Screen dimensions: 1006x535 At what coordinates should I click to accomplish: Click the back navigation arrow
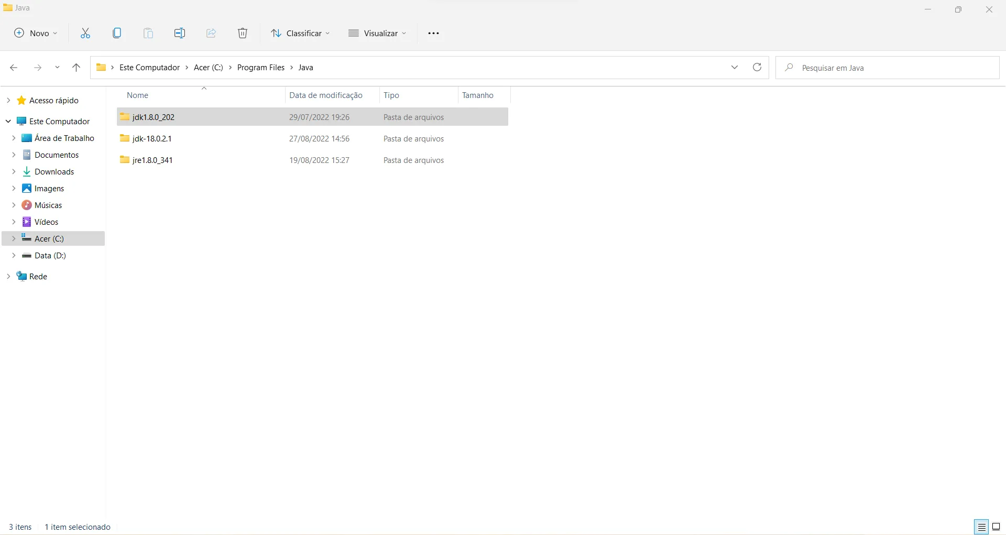(x=14, y=68)
